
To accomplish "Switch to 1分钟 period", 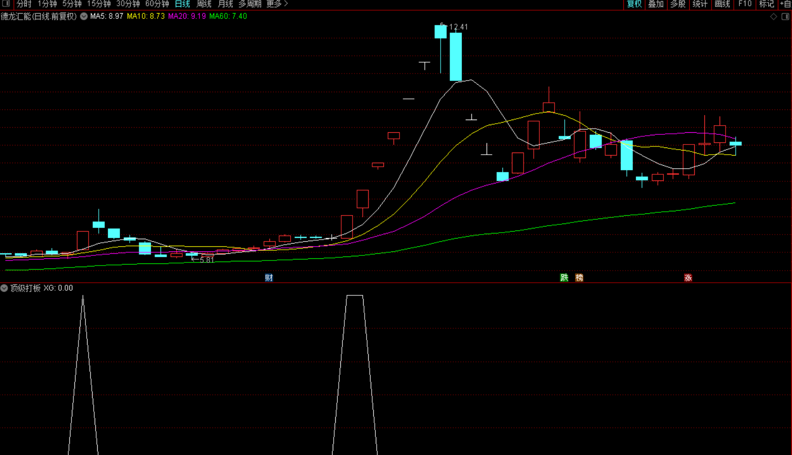I will point(47,4).
